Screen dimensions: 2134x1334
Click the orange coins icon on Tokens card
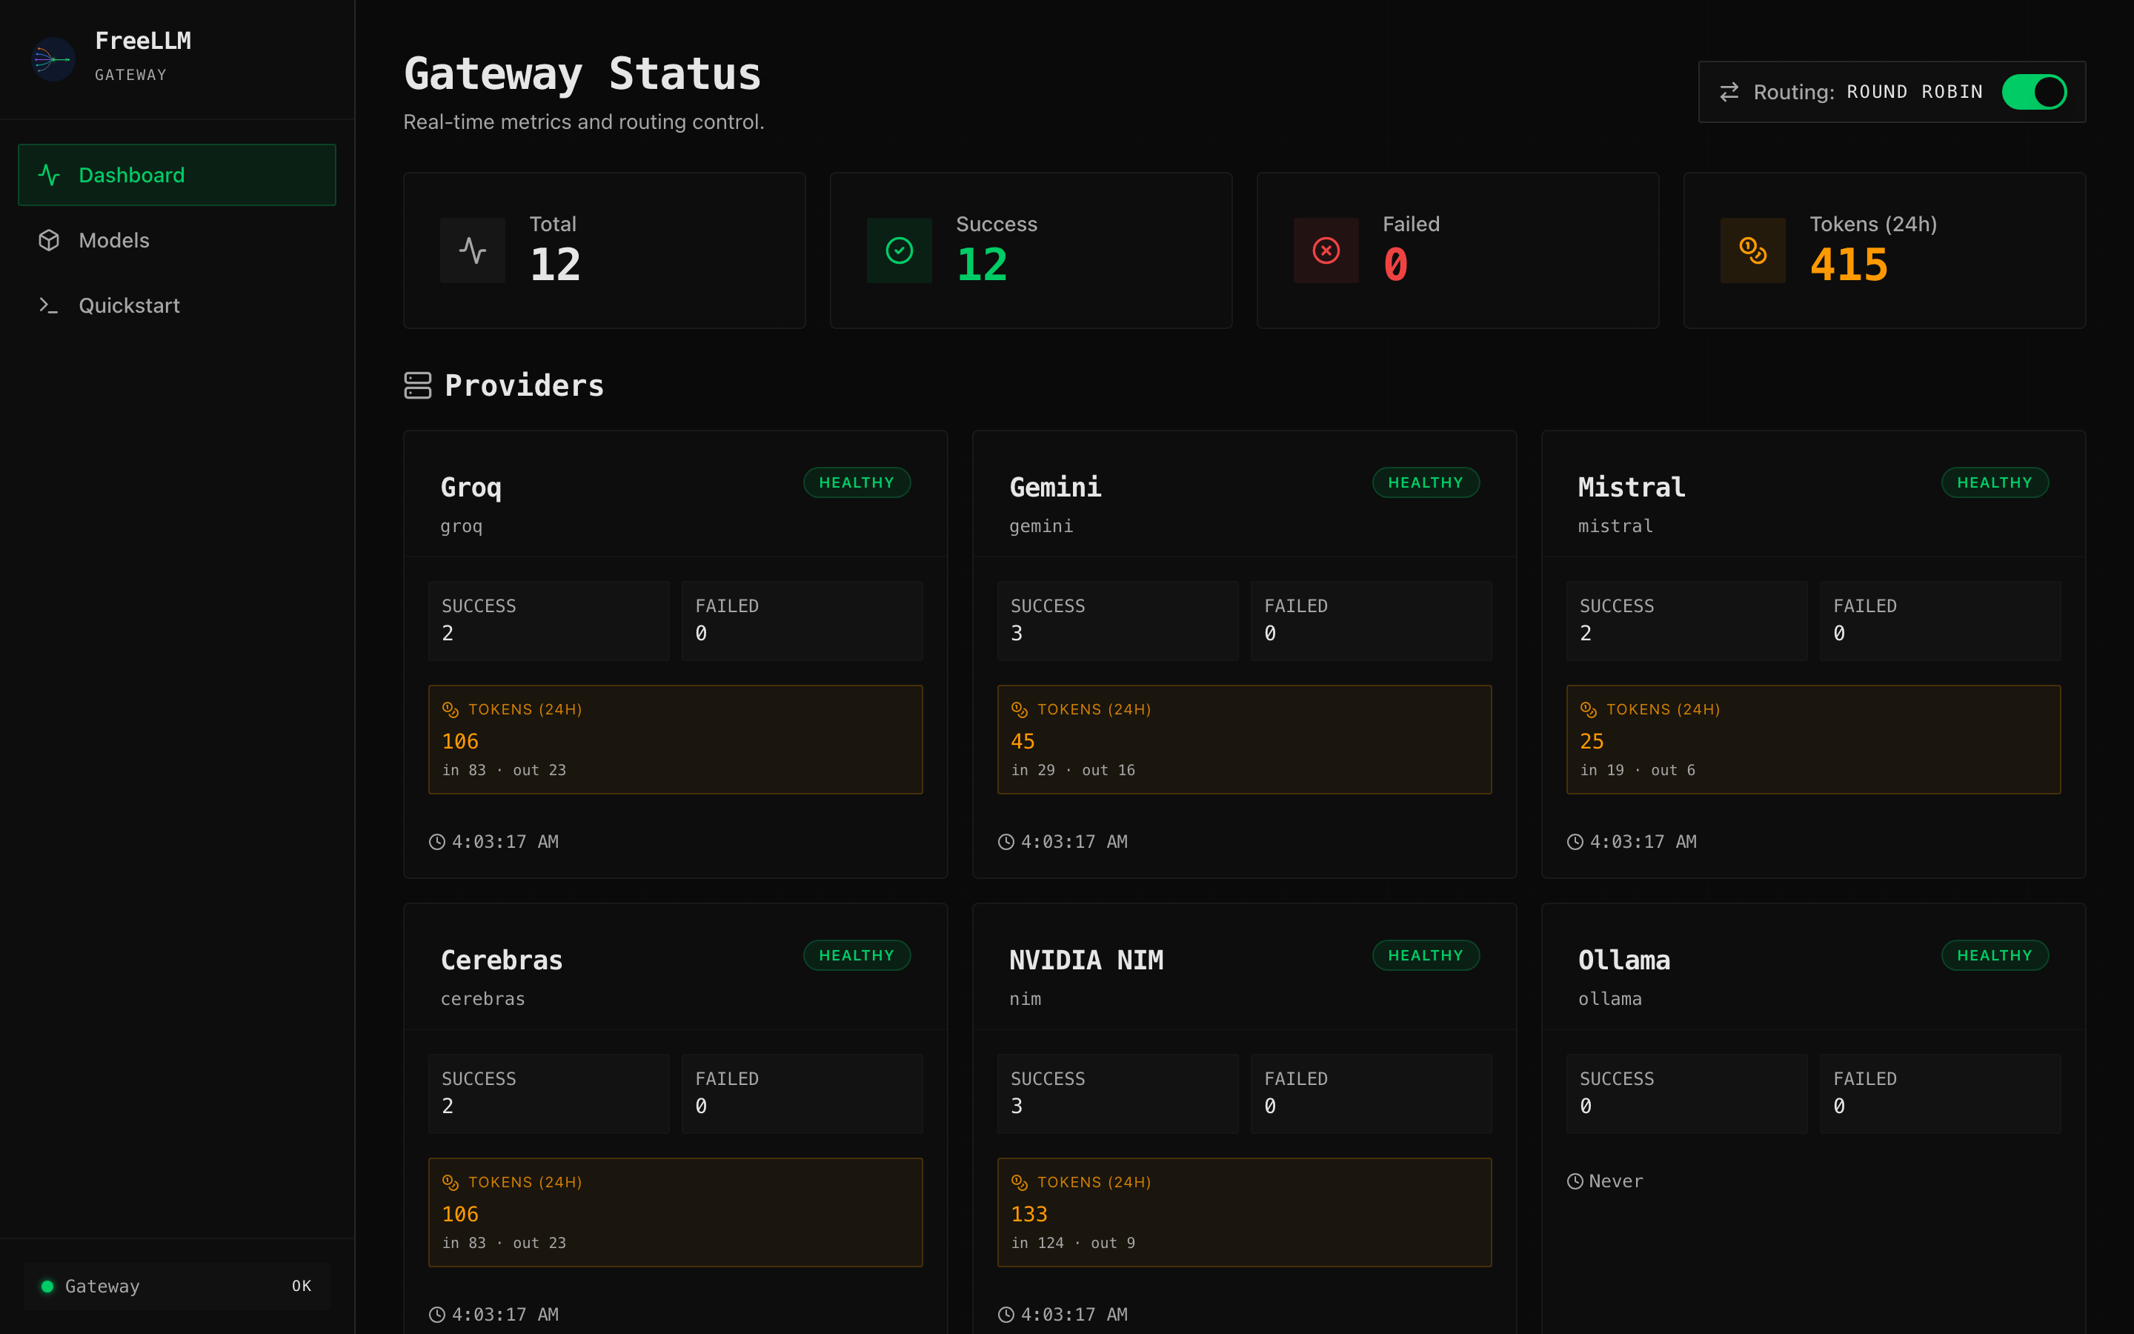(x=1752, y=250)
